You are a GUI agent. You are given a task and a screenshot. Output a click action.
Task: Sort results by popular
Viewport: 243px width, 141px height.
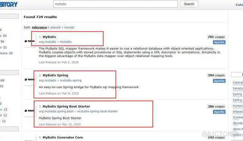point(55,27)
